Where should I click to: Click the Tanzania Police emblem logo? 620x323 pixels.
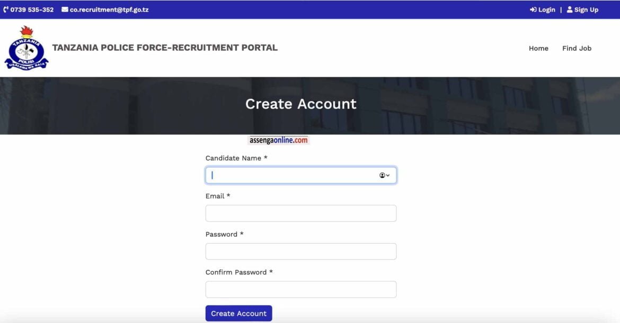[26, 48]
